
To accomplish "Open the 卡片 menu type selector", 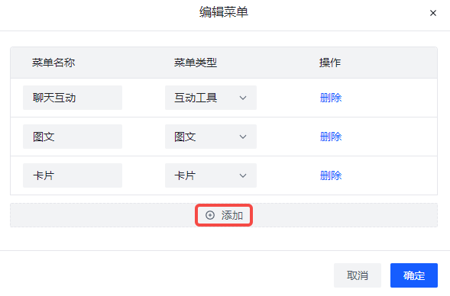I will (211, 175).
